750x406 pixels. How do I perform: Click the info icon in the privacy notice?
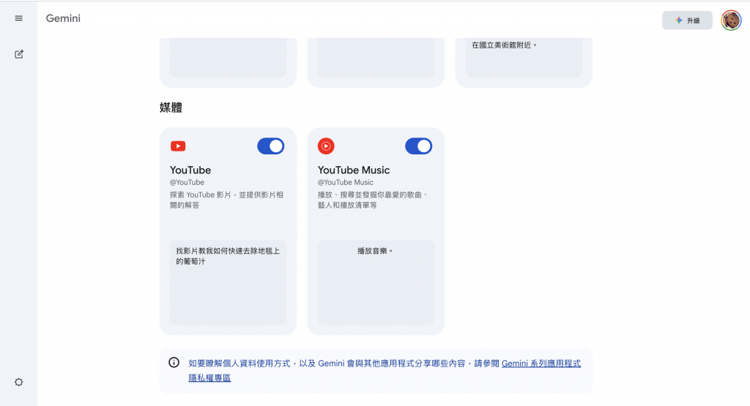coord(174,363)
